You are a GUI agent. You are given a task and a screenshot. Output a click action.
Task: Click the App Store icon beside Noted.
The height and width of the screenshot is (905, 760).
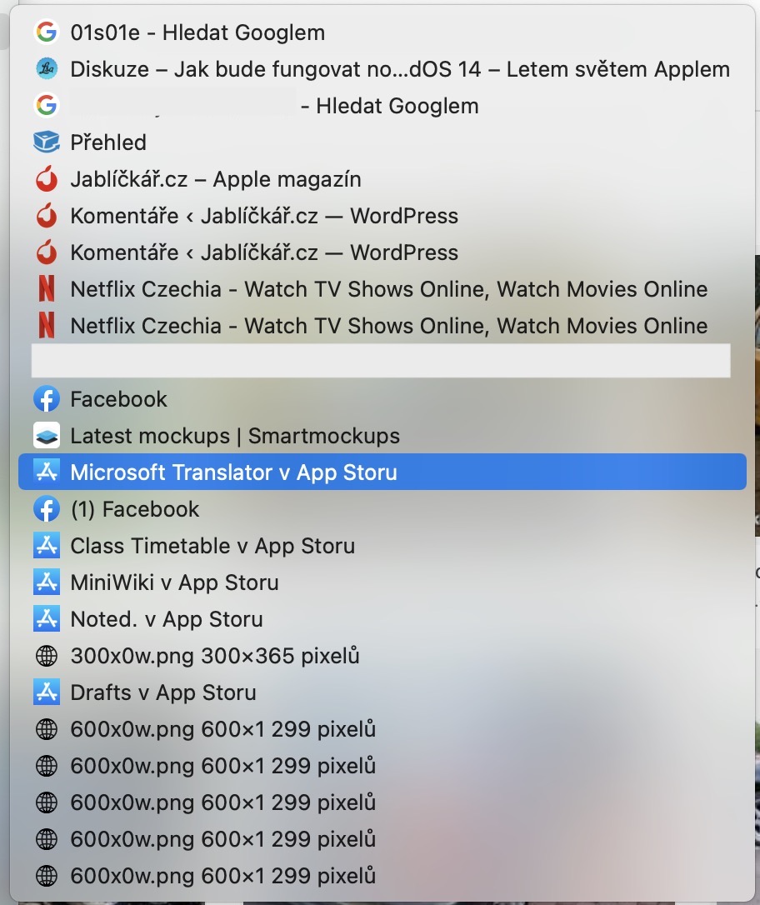(47, 618)
